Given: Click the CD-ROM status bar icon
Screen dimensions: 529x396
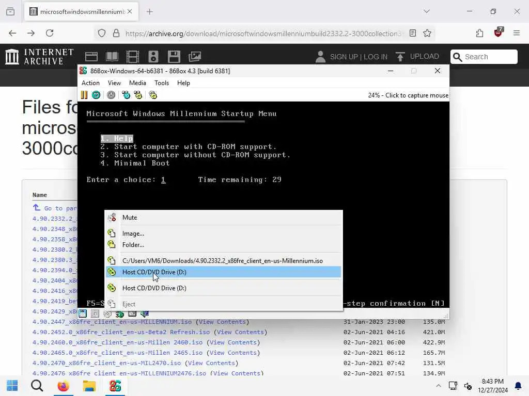Looking at the screenshot, I should (x=107, y=314).
